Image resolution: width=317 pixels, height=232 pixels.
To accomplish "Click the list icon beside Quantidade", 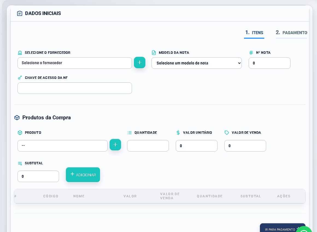I will tap(130, 133).
